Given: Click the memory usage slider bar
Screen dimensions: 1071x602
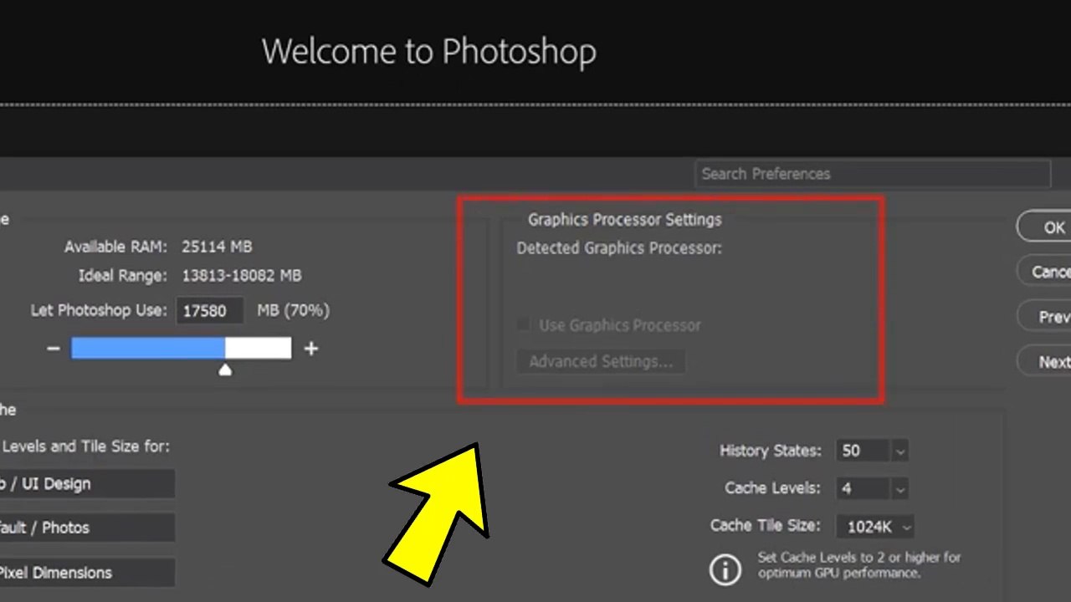Looking at the screenshot, I should tap(181, 348).
